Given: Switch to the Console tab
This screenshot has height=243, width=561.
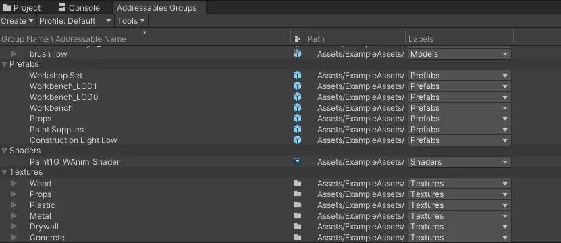Looking at the screenshot, I should click(79, 7).
